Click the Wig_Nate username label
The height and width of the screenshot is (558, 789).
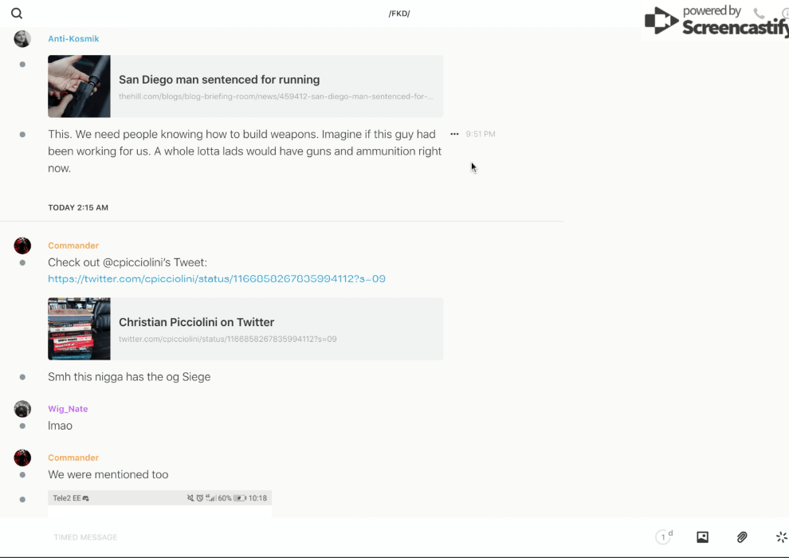pos(68,409)
